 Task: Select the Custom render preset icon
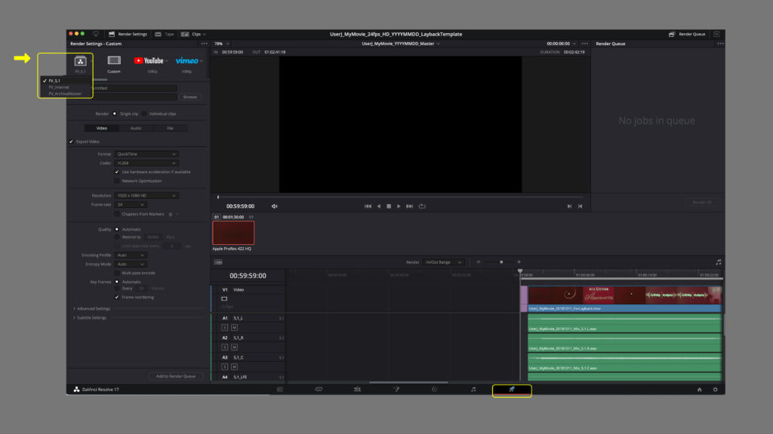pos(114,60)
